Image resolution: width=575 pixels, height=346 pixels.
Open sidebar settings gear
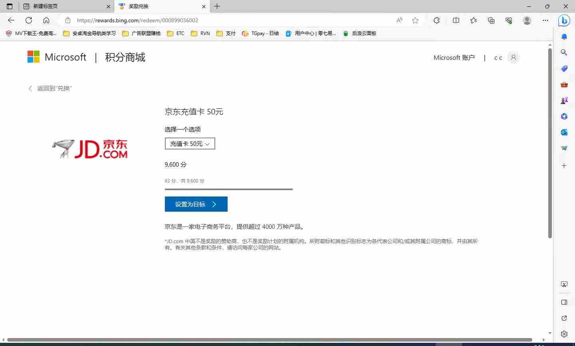click(x=564, y=334)
